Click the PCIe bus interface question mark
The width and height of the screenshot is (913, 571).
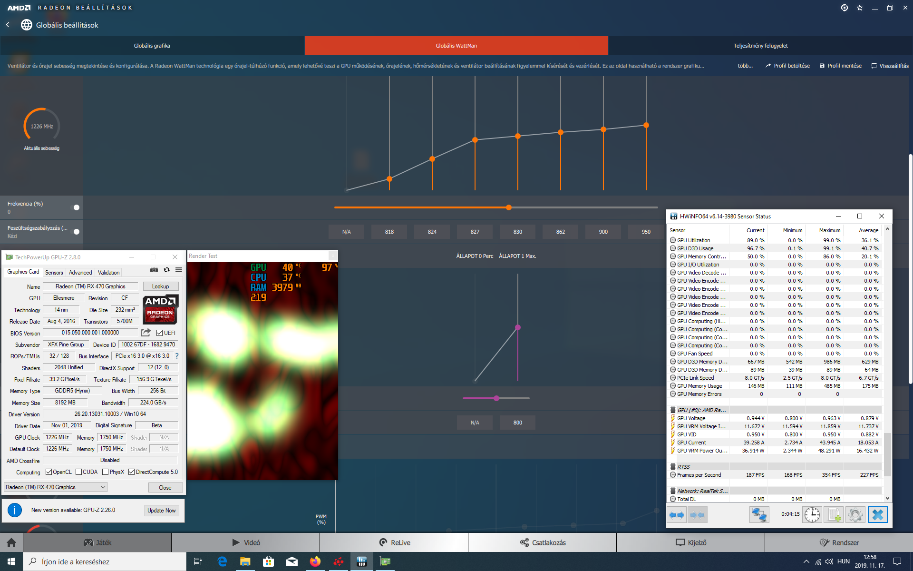177,356
